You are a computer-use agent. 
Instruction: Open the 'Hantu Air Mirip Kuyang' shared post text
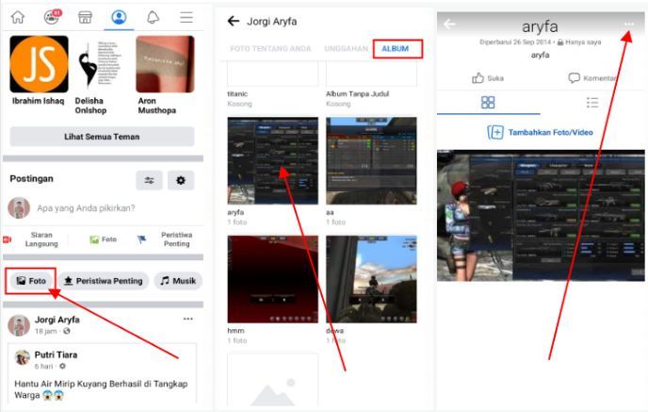pos(102,389)
